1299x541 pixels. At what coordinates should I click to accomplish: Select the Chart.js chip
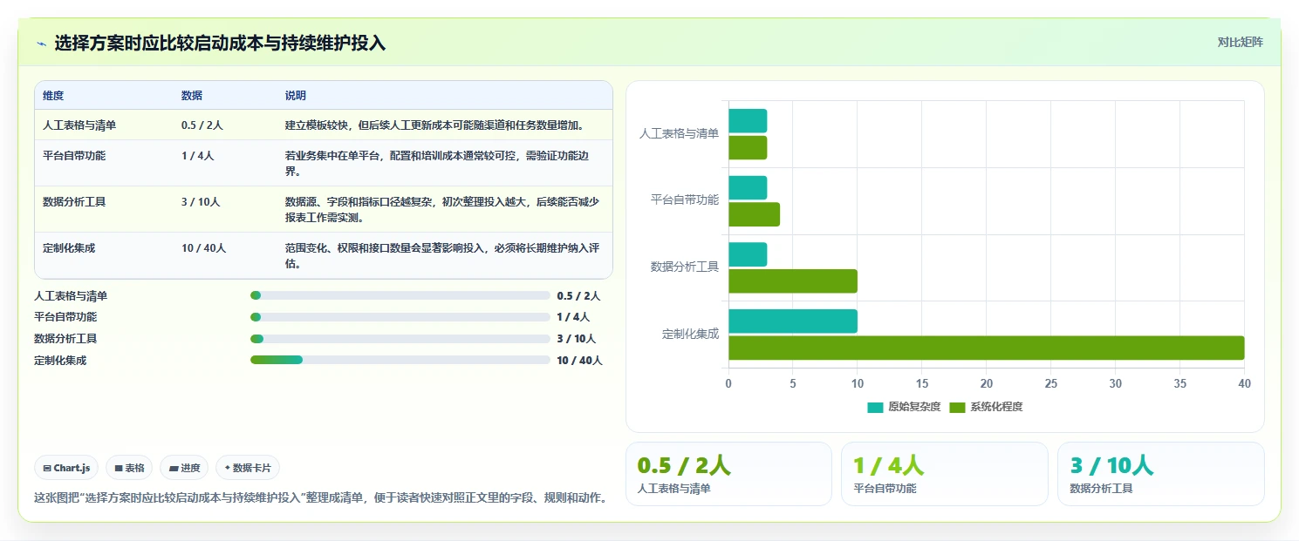pyautogui.click(x=67, y=468)
